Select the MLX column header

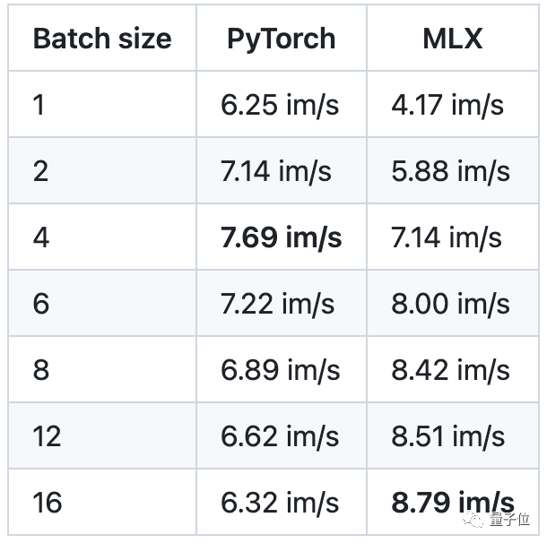click(x=452, y=39)
